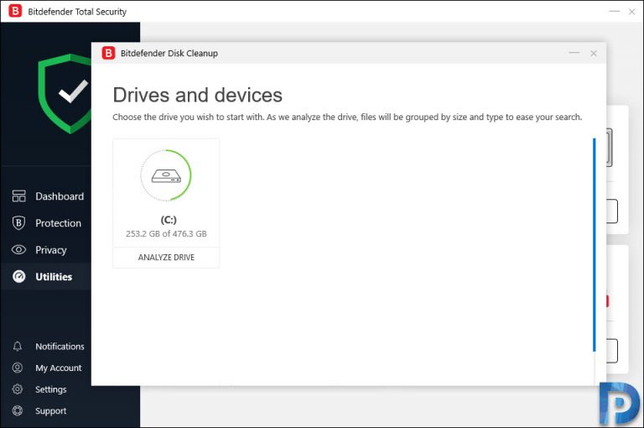Click the Drives and devices heading

tap(198, 95)
